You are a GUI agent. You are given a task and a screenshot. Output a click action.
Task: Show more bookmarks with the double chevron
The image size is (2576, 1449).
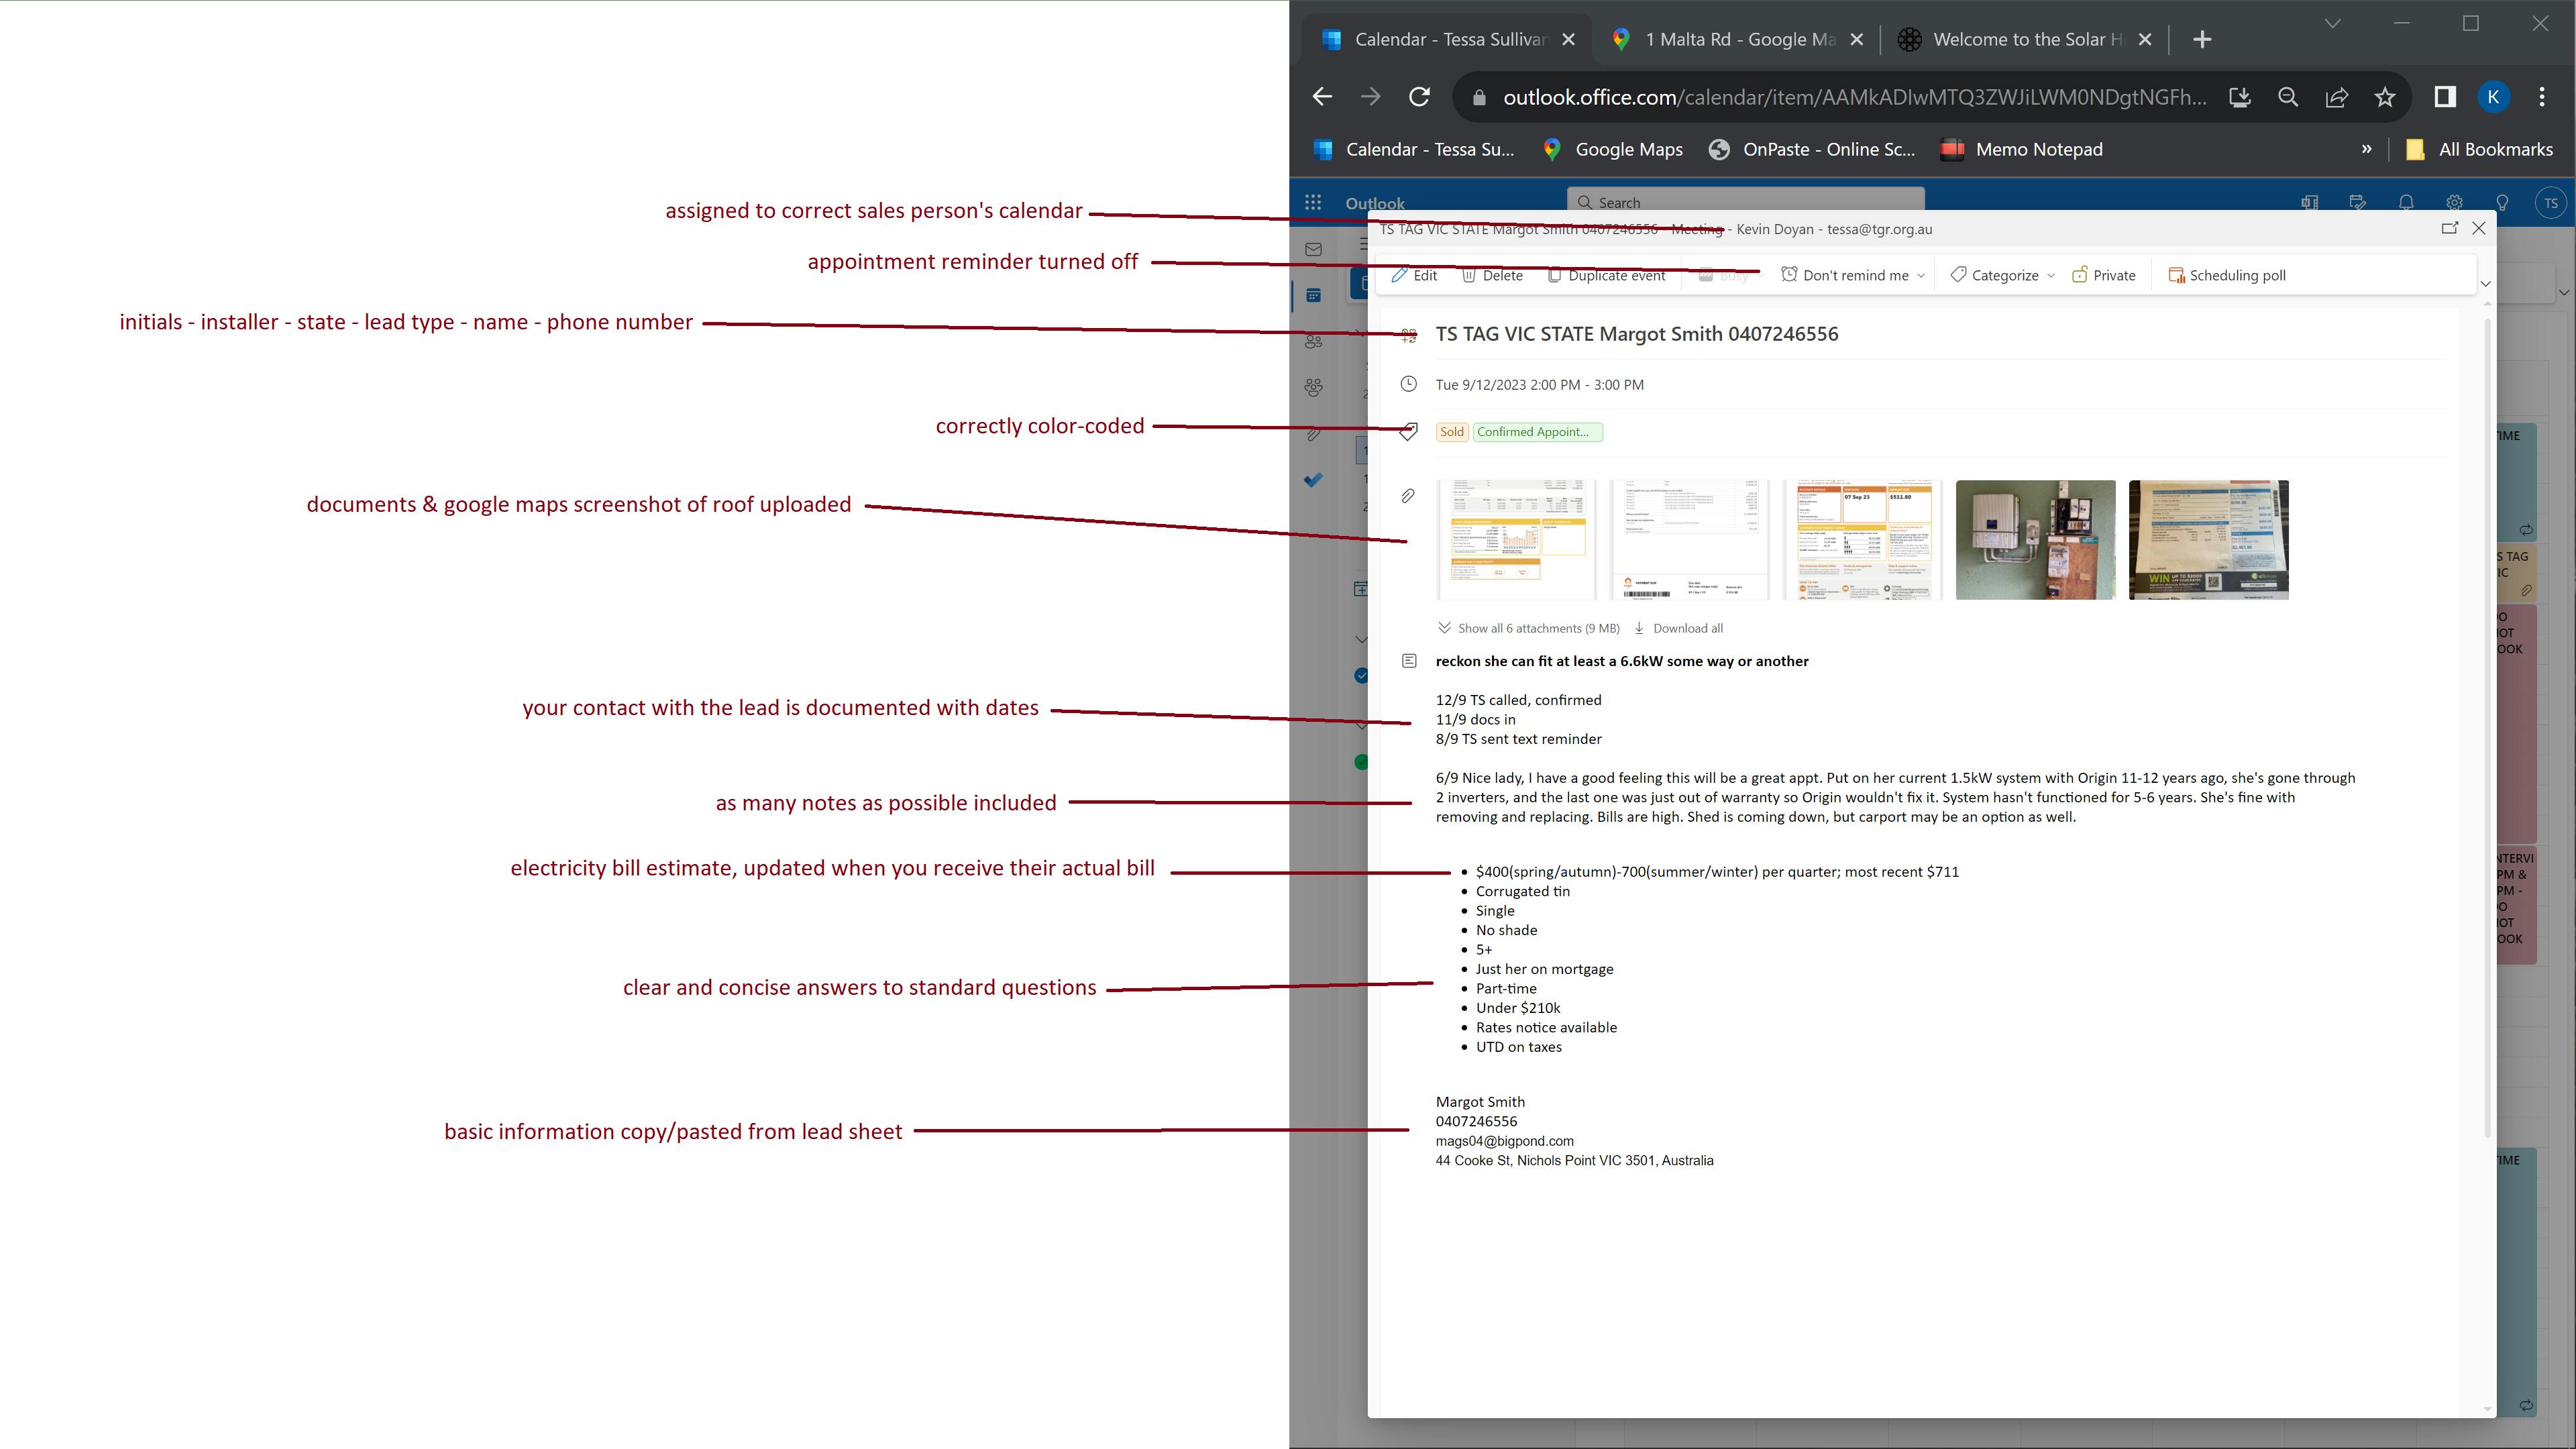tap(2366, 149)
